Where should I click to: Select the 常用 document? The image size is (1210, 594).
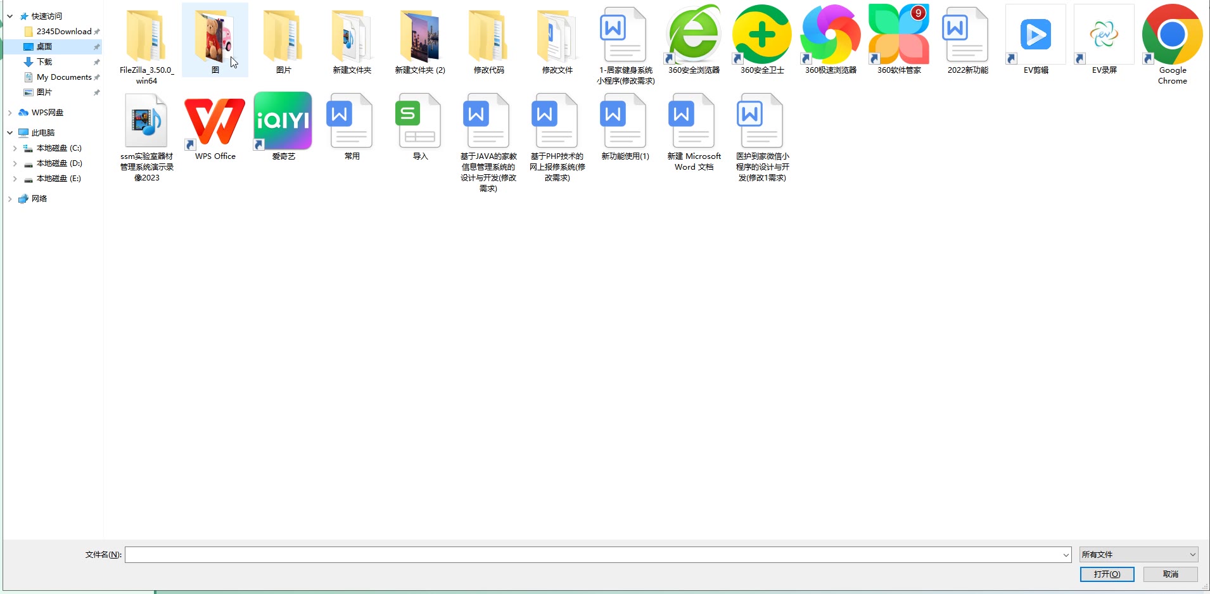pyautogui.click(x=352, y=127)
